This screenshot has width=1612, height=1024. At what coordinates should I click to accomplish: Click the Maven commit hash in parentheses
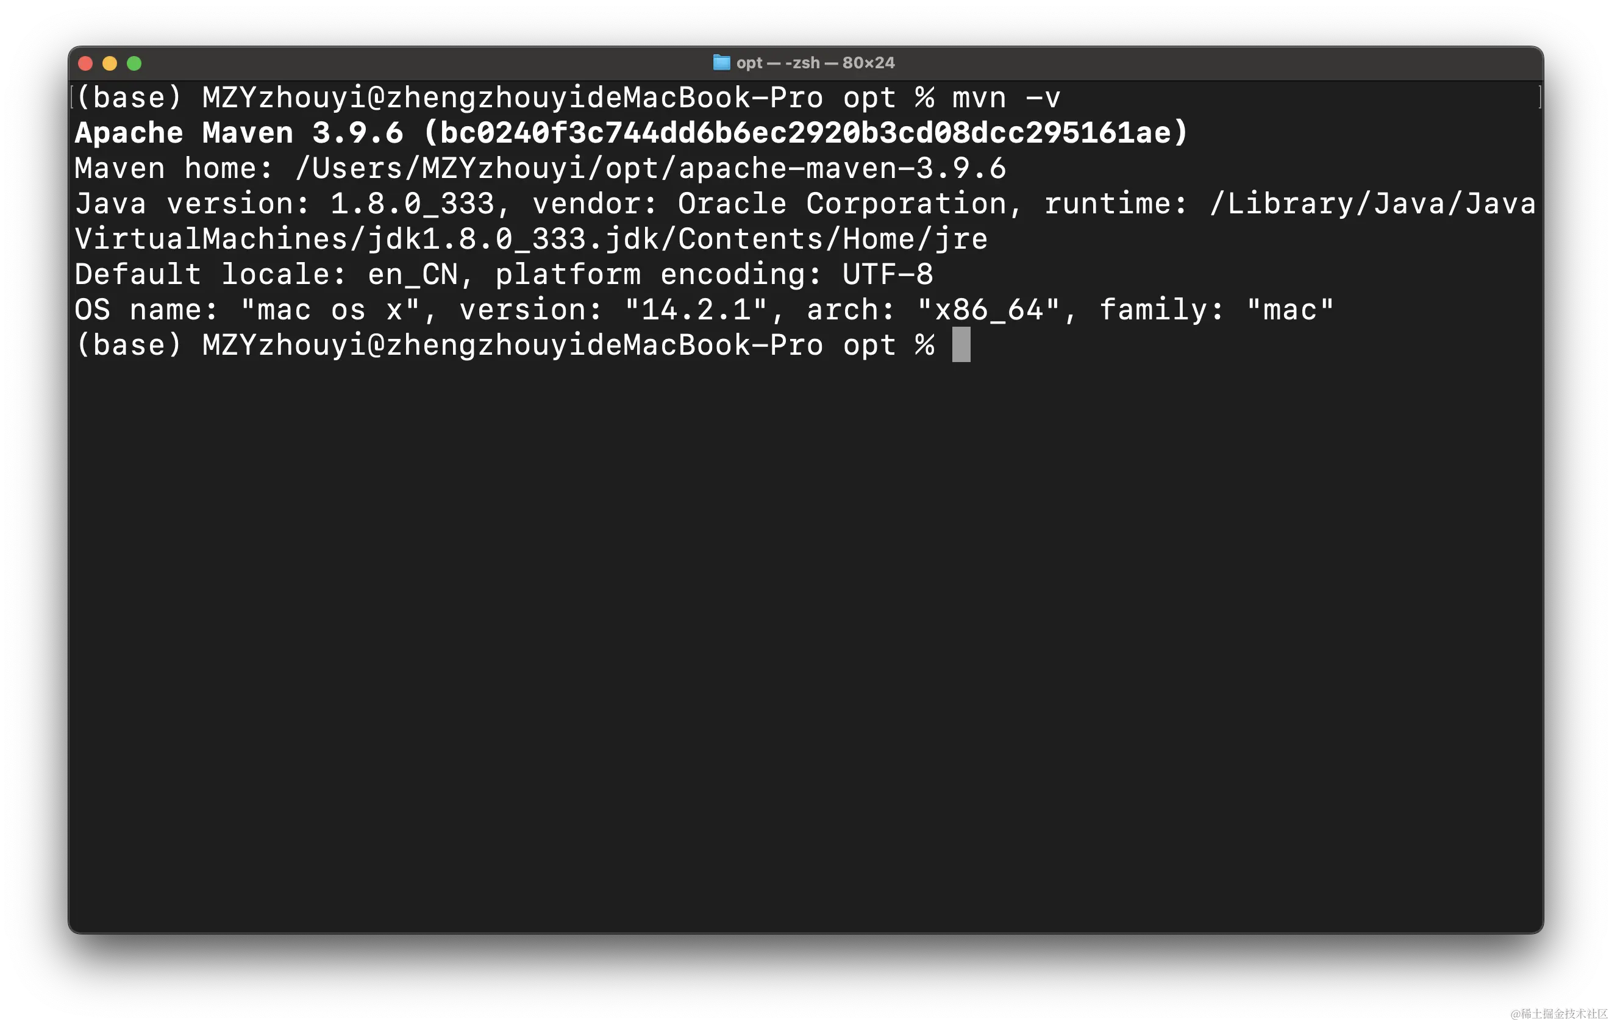click(x=805, y=133)
